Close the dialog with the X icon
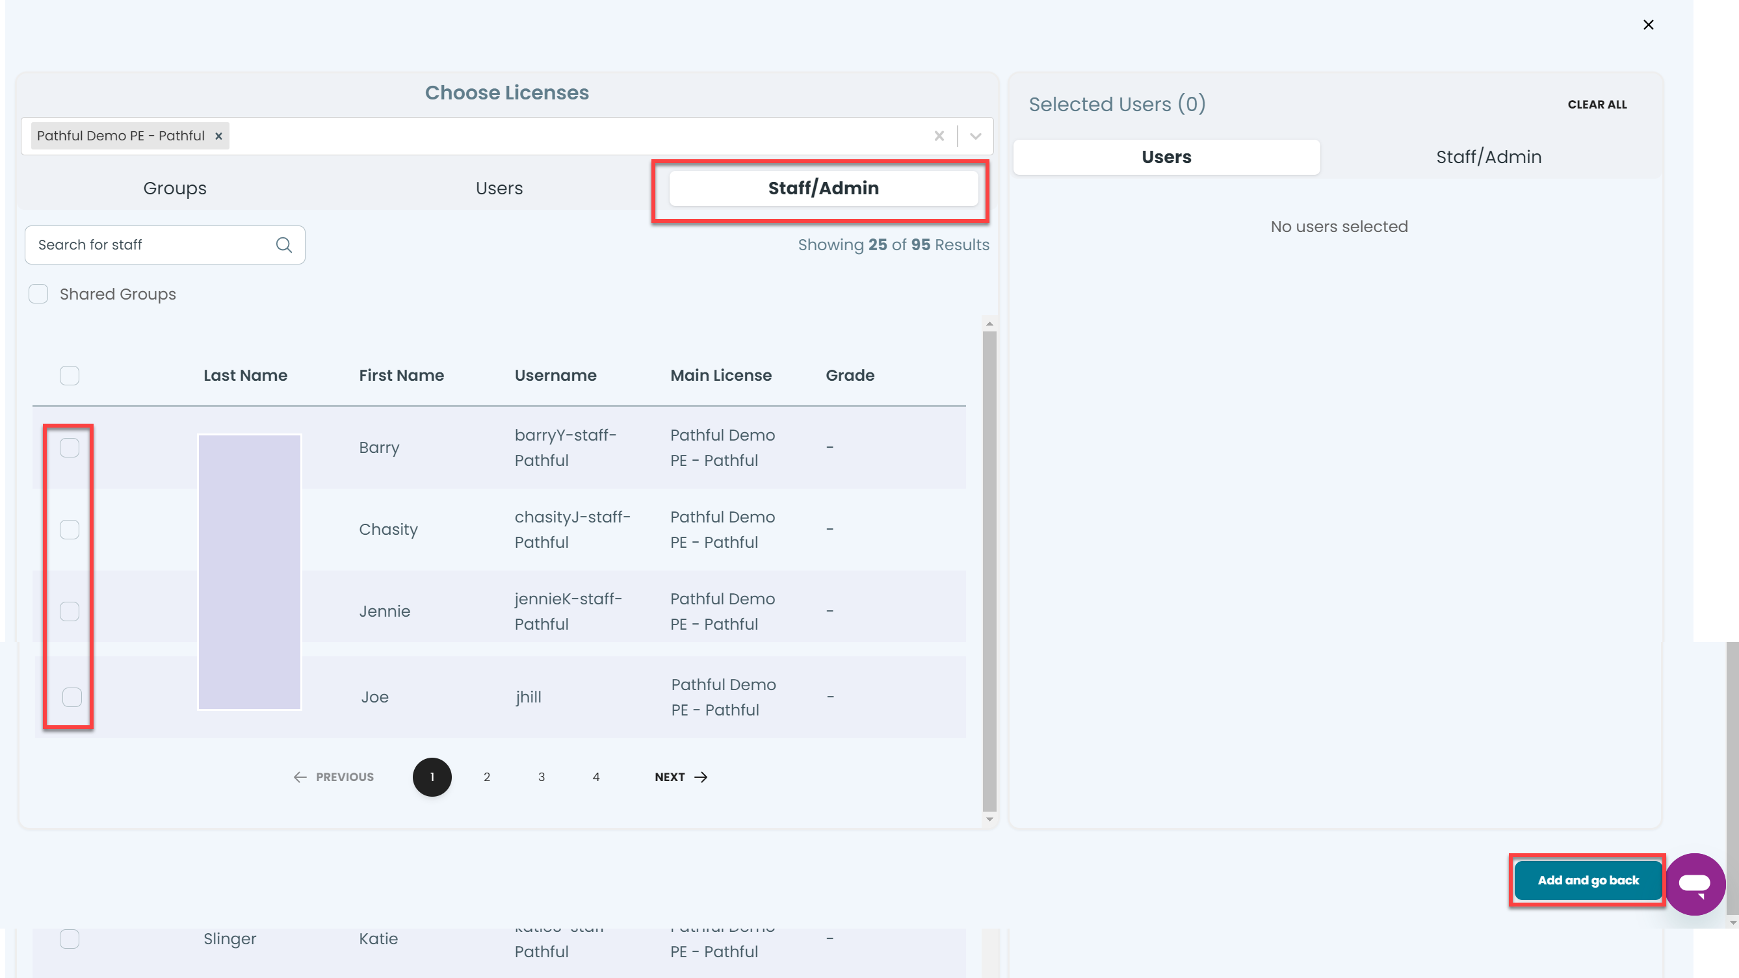 click(x=1648, y=25)
